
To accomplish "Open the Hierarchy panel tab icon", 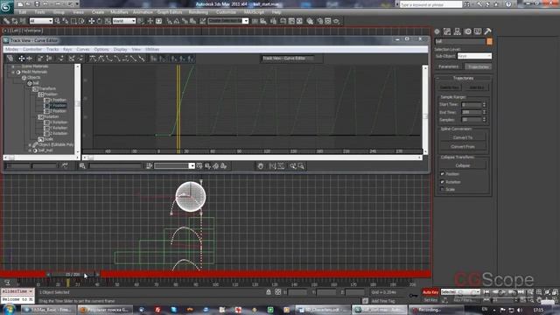I will tap(457, 31).
